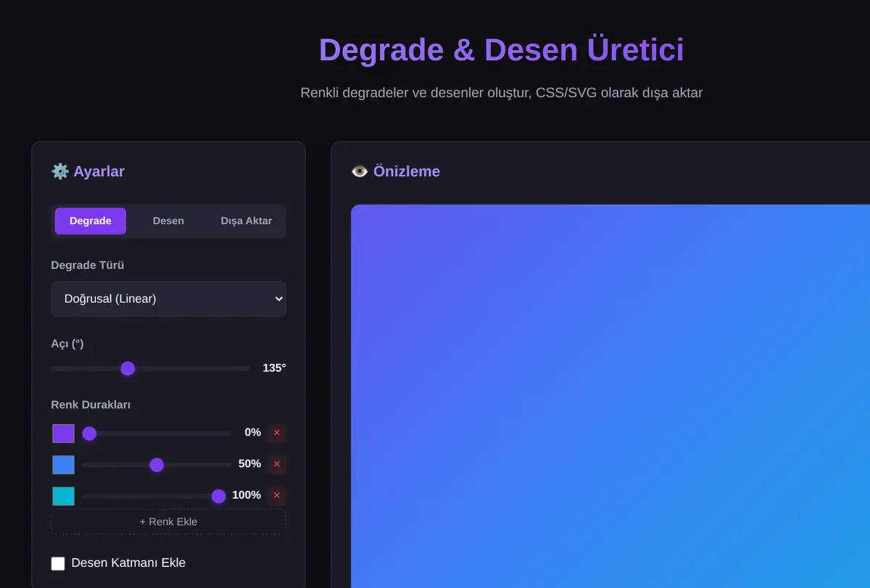Enable the Desen Katmanı Ekle checkbox
The height and width of the screenshot is (588, 870).
click(x=58, y=563)
